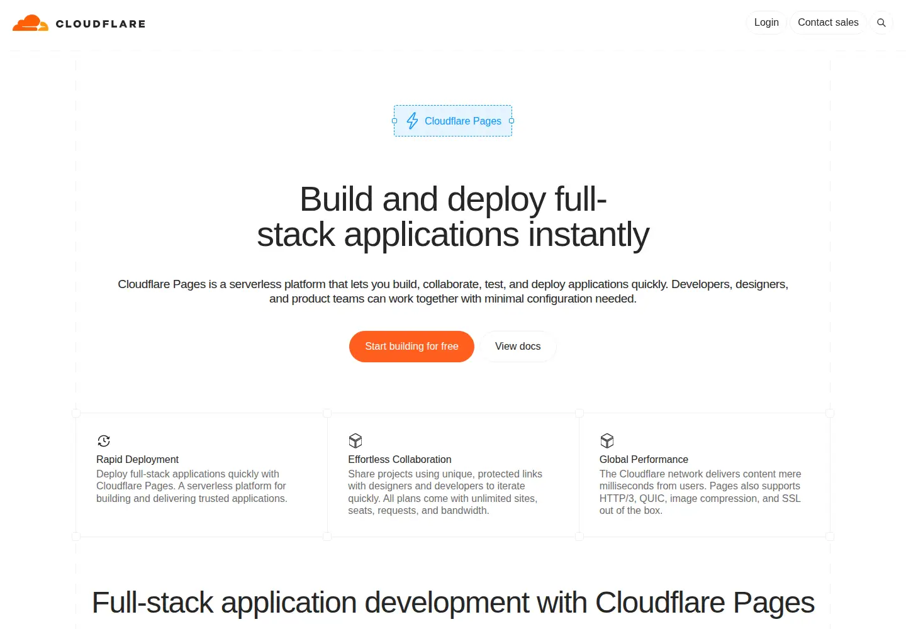
Task: Click the paragraph starting 'Cloudflare Pages is a serverless platform'
Action: point(453,291)
